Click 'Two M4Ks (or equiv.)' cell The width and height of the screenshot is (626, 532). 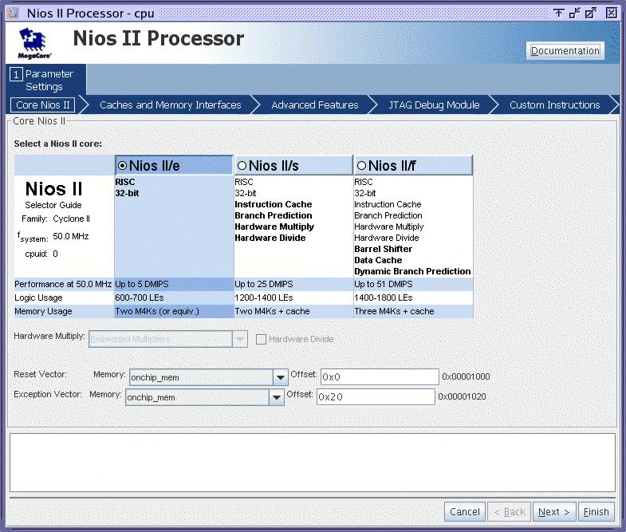coord(174,311)
